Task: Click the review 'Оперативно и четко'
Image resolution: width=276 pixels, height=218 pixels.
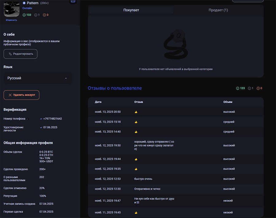Action: 147,189
